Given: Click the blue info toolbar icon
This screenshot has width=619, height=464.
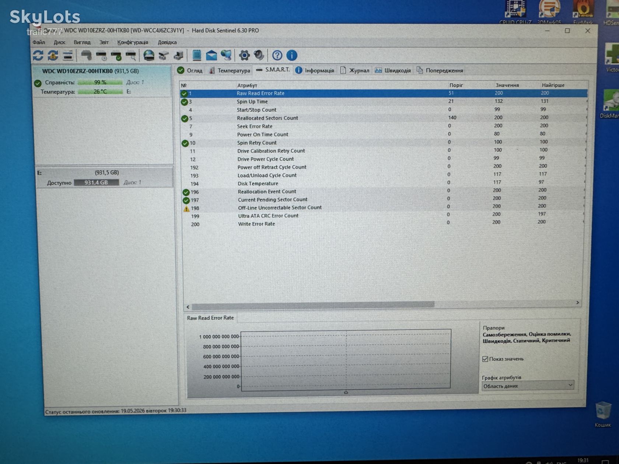Looking at the screenshot, I should tap(292, 56).
